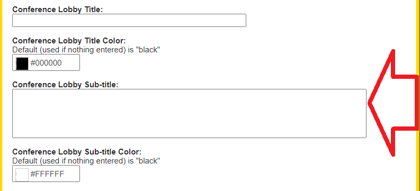Click the pointed tip of the red arrow
The width and height of the screenshot is (420, 191).
(x=370, y=103)
